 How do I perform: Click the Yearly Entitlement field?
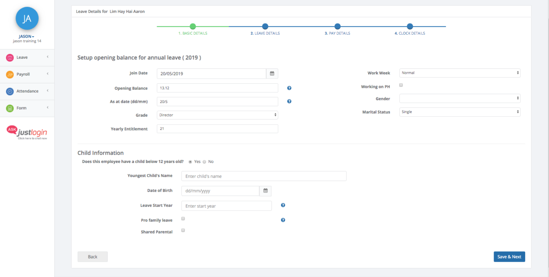(x=218, y=129)
